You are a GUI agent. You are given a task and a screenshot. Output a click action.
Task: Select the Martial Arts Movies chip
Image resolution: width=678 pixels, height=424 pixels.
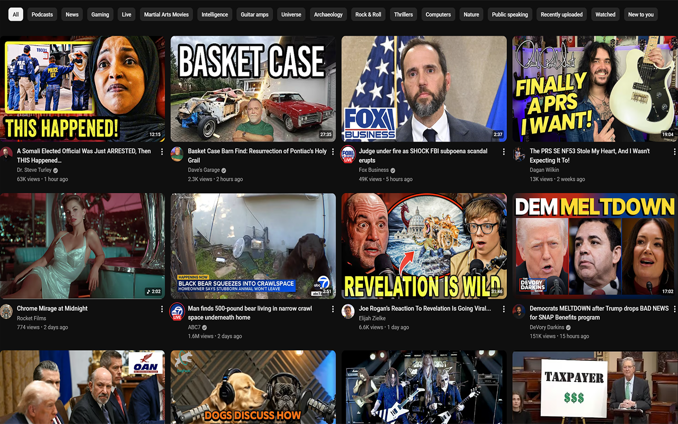166,14
